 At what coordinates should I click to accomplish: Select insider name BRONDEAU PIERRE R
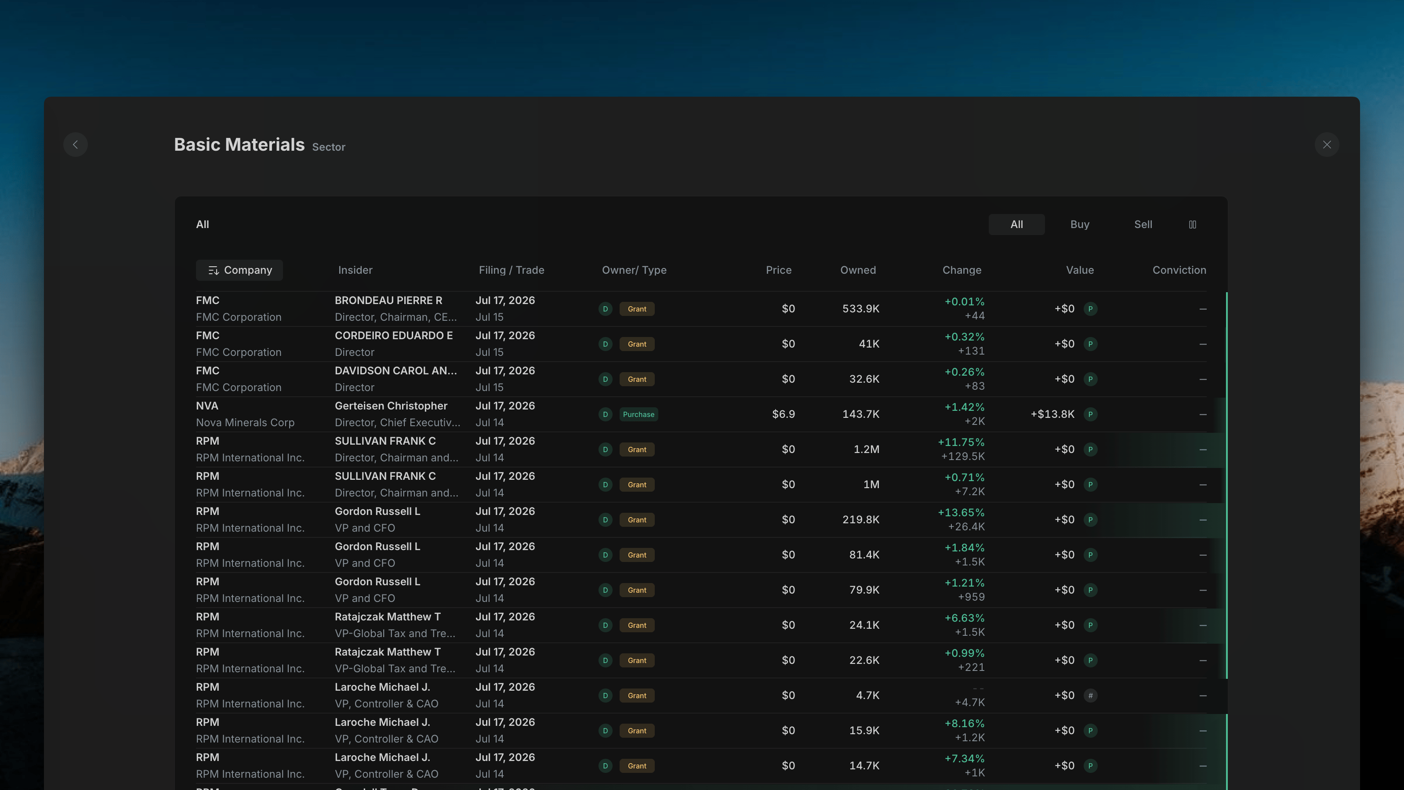pyautogui.click(x=388, y=301)
